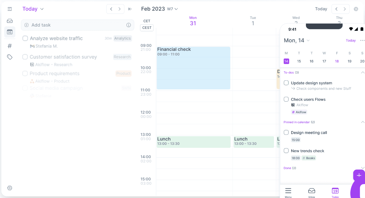Open the tags label icon in sidebar

click(x=10, y=57)
